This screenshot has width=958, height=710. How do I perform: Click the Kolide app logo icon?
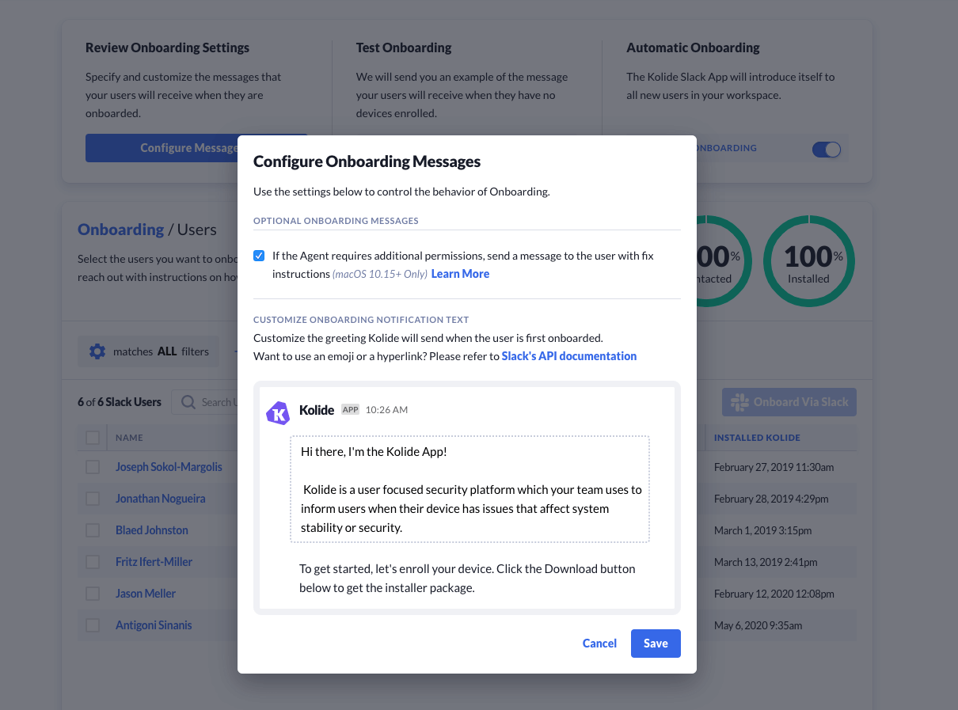[x=278, y=413]
